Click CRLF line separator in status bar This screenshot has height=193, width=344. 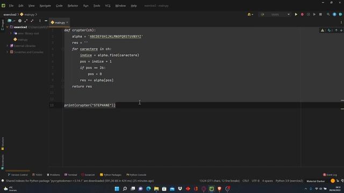tap(246, 181)
